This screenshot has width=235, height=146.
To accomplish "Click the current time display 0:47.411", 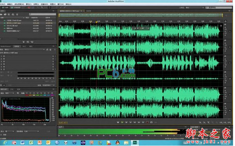I will click(x=63, y=123).
